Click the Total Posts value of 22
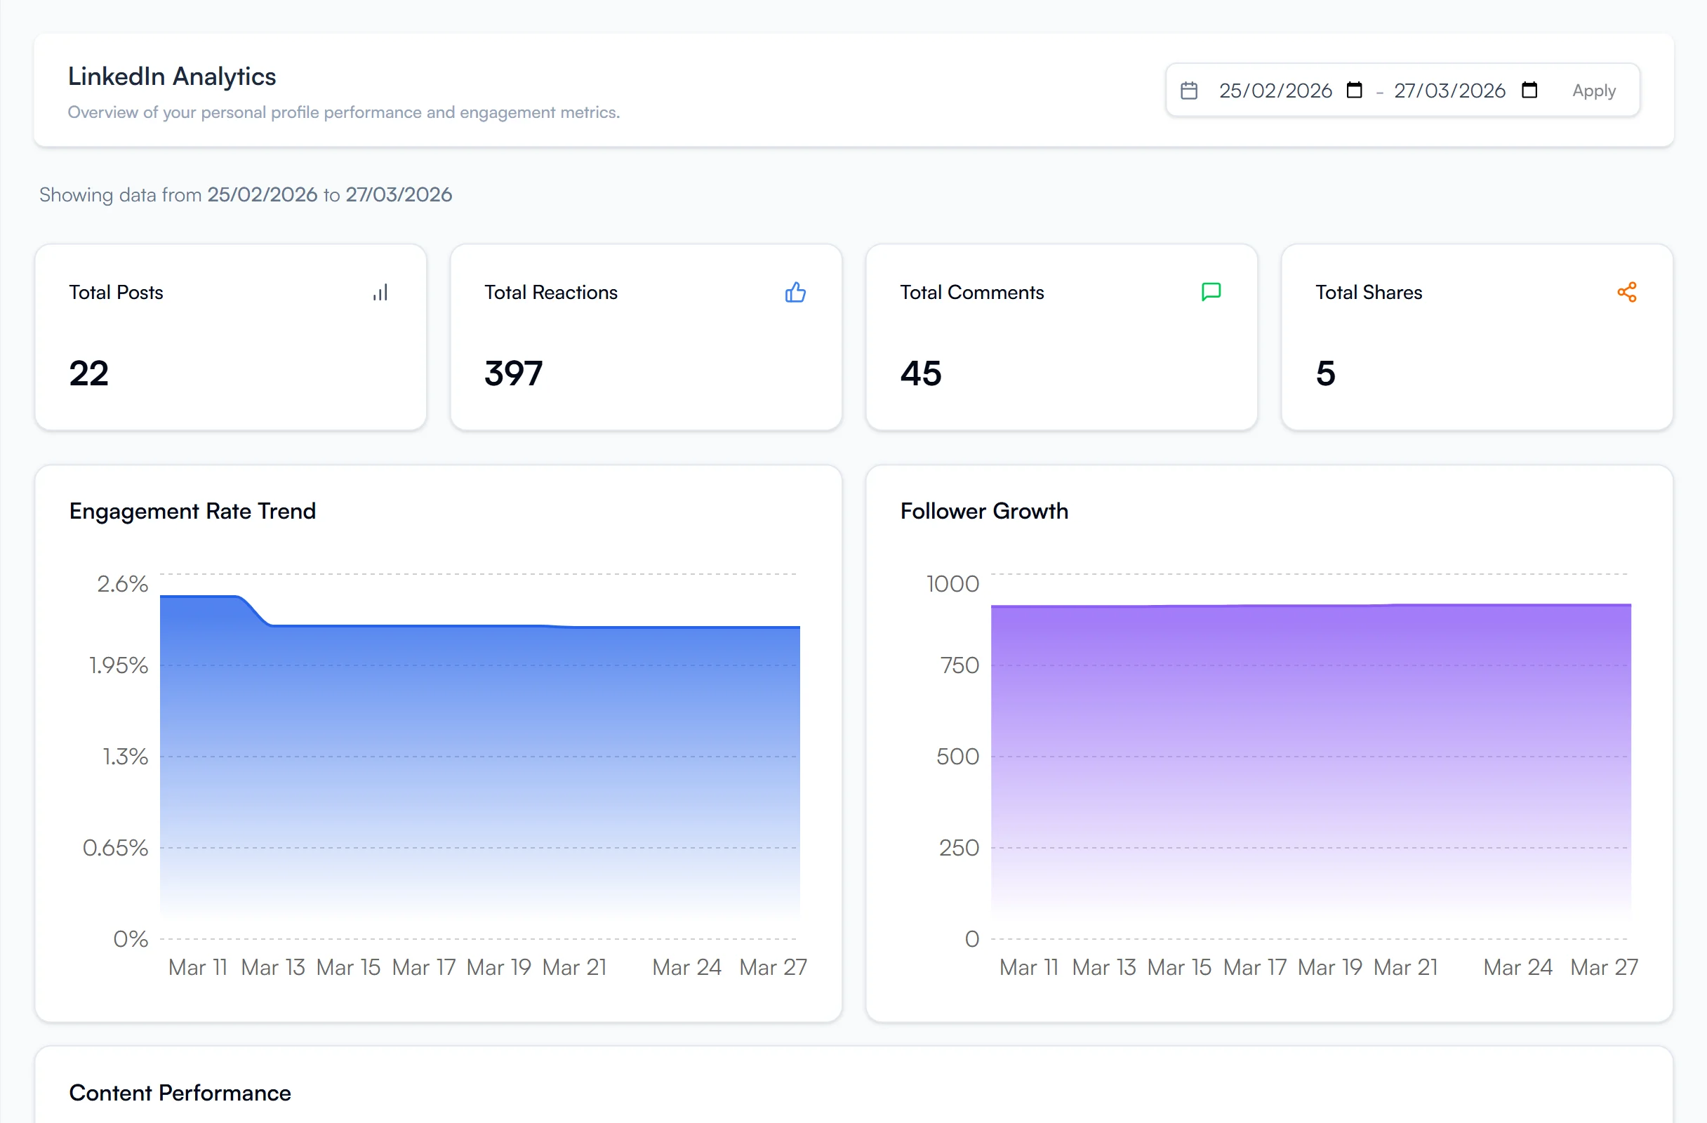This screenshot has width=1707, height=1123. tap(89, 373)
